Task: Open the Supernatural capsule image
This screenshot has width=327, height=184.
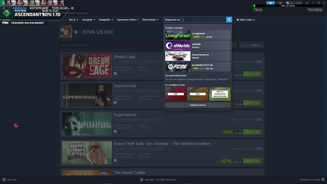Action: point(87,124)
